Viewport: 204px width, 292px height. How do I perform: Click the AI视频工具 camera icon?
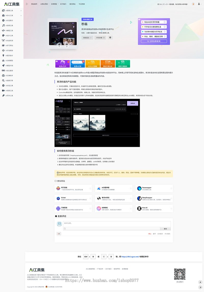pos(3,90)
